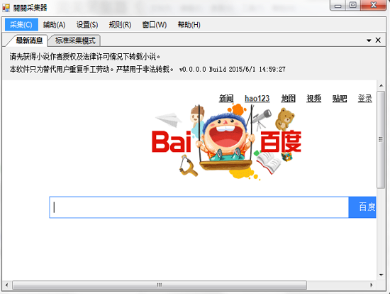
Task: Click the horizontal scrollbar right arrow
Action: 372,285
